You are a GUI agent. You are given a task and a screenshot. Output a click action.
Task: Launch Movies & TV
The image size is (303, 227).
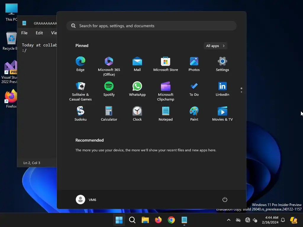click(x=223, y=114)
